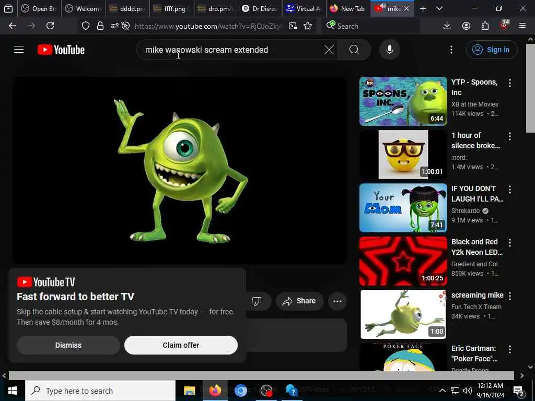Focus the Firefox Search box

[x=370, y=26]
